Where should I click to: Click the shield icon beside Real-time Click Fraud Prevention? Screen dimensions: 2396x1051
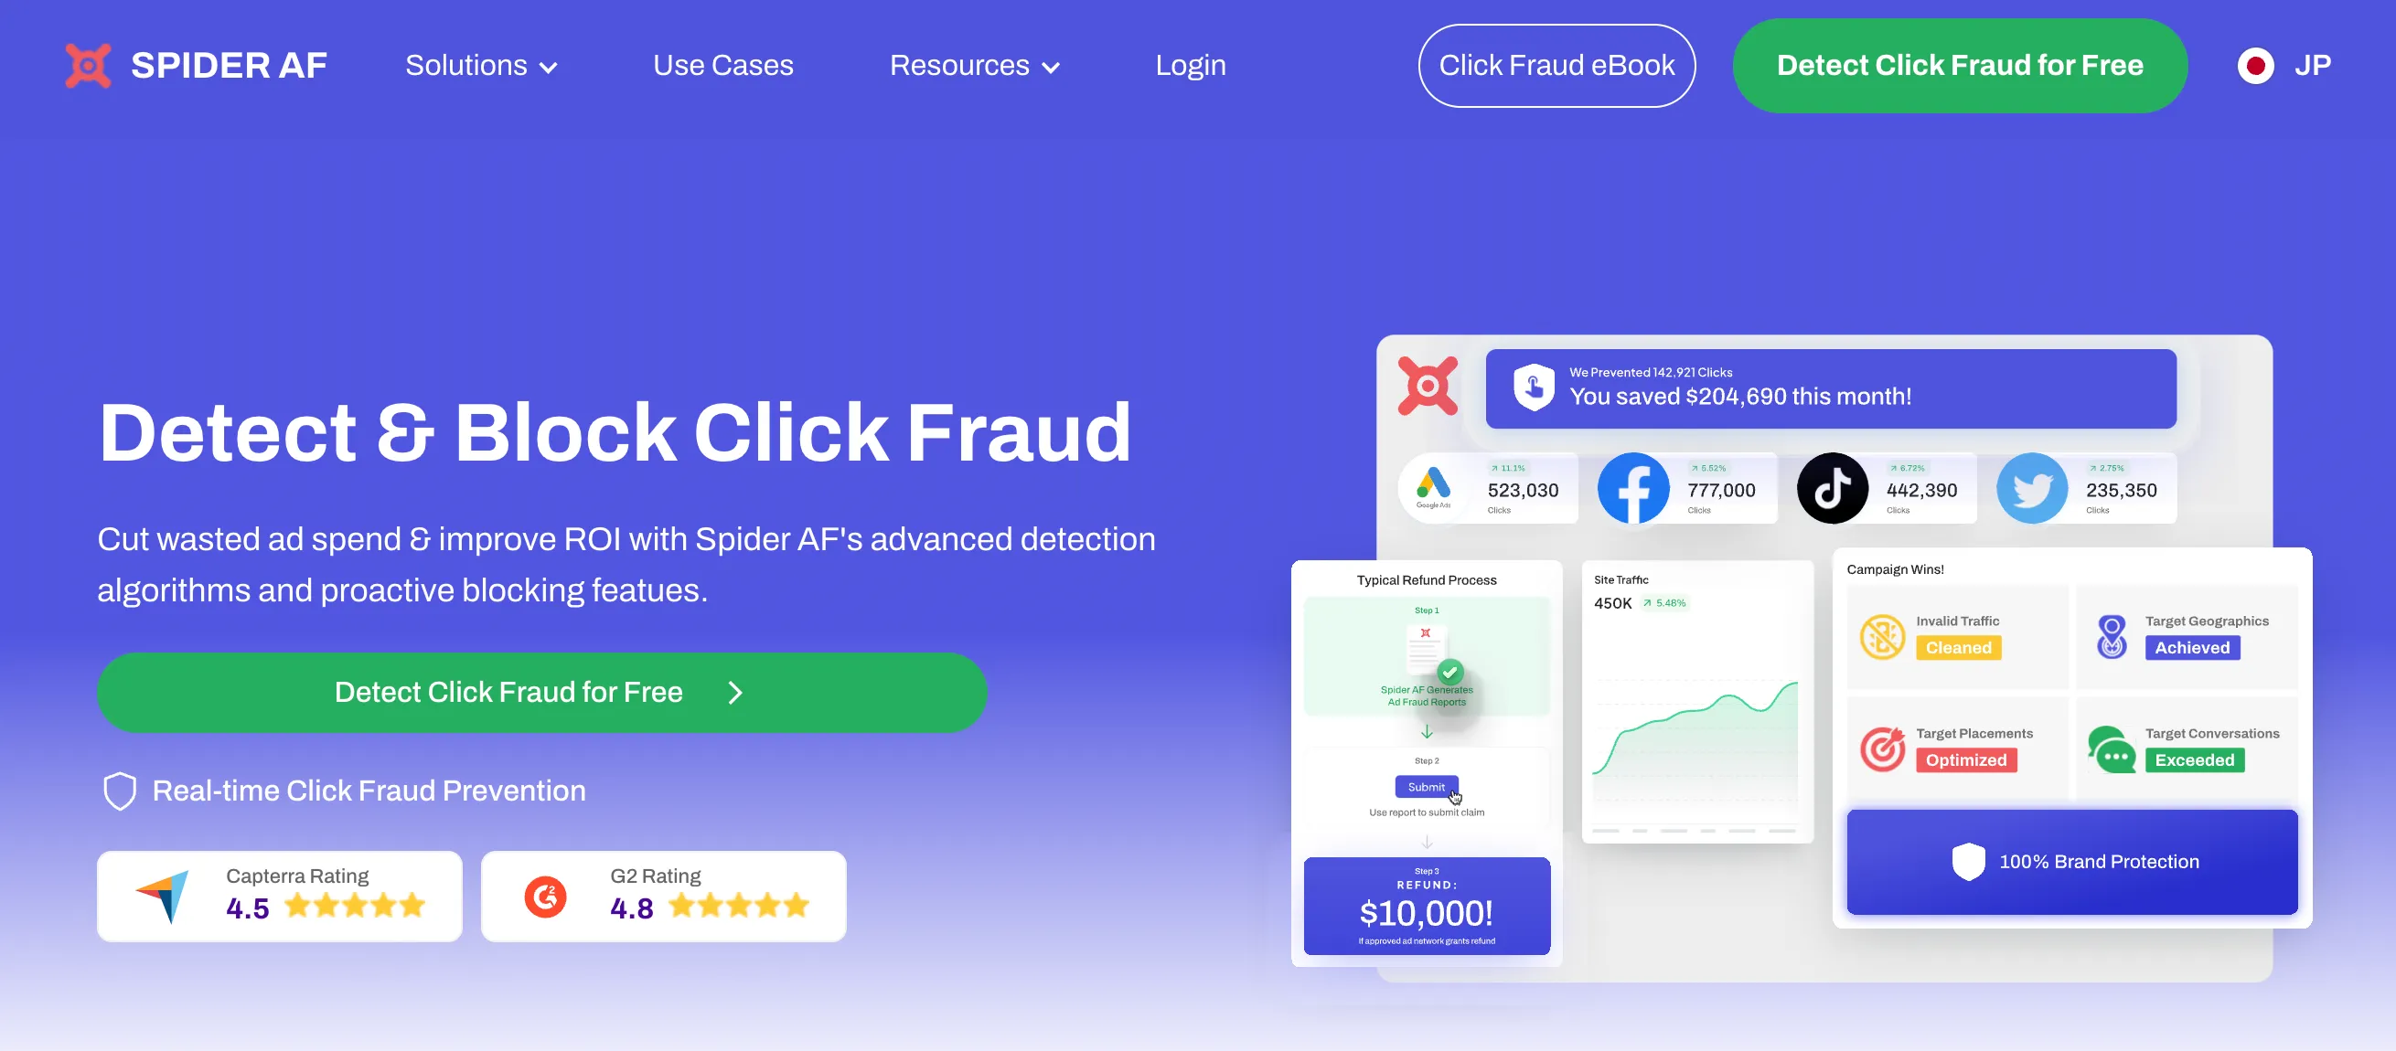tap(119, 791)
